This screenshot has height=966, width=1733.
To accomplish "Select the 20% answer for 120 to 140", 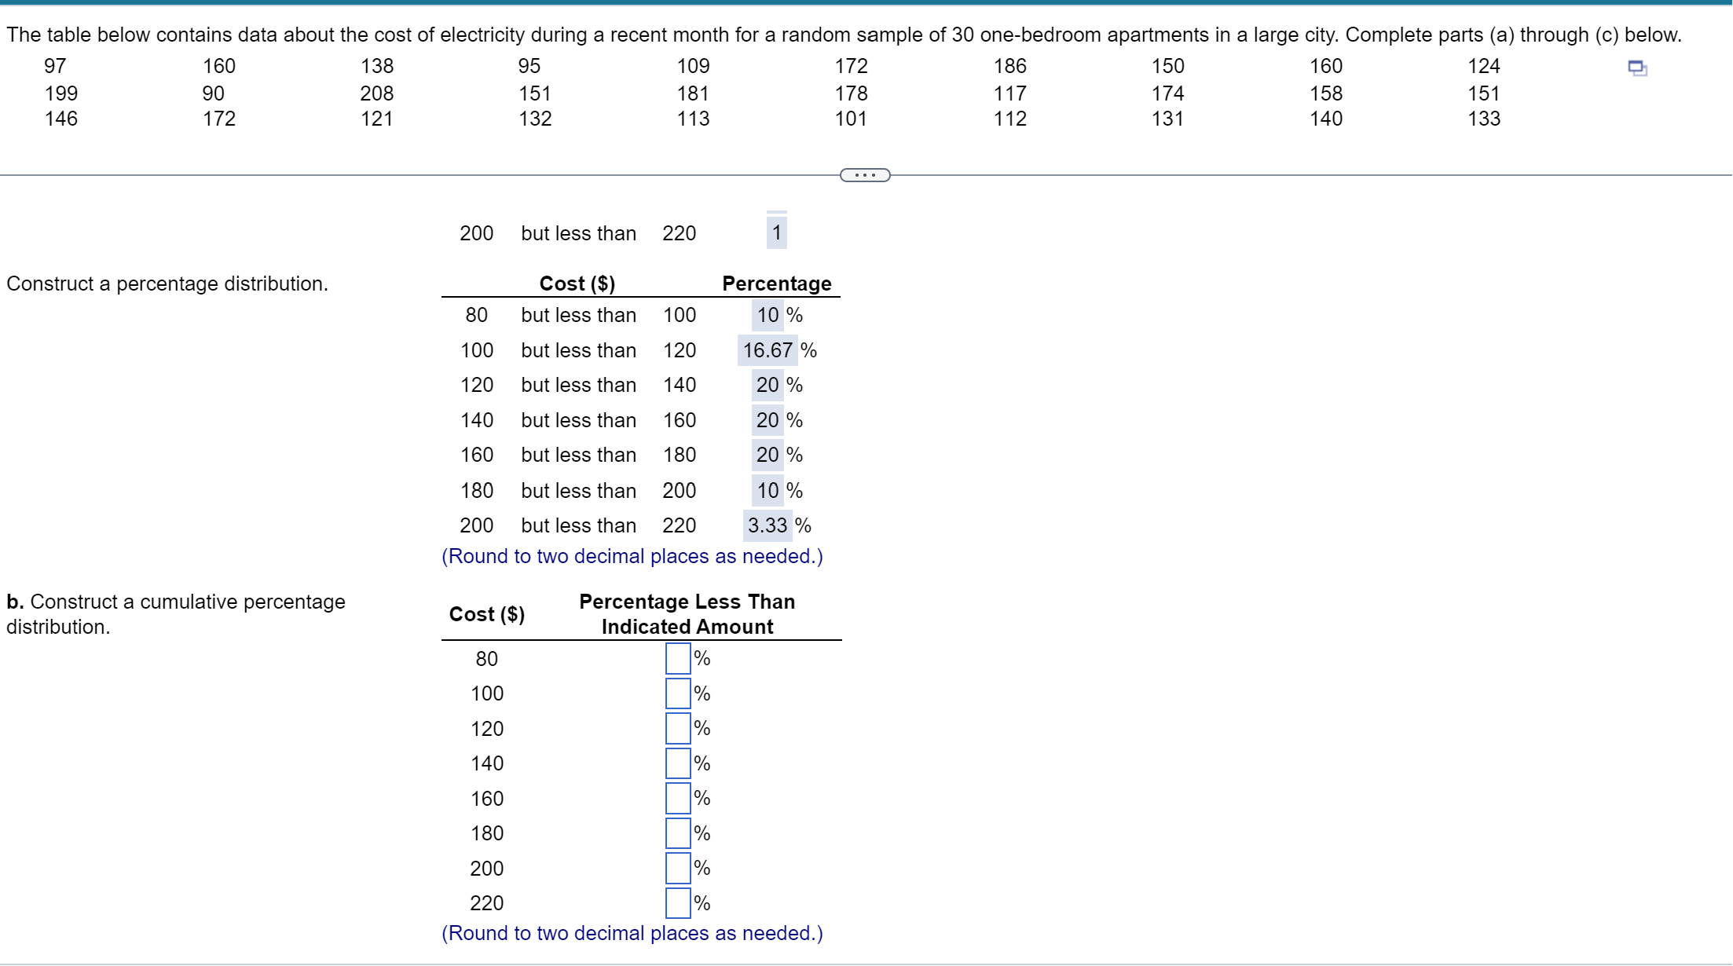I will [x=768, y=385].
